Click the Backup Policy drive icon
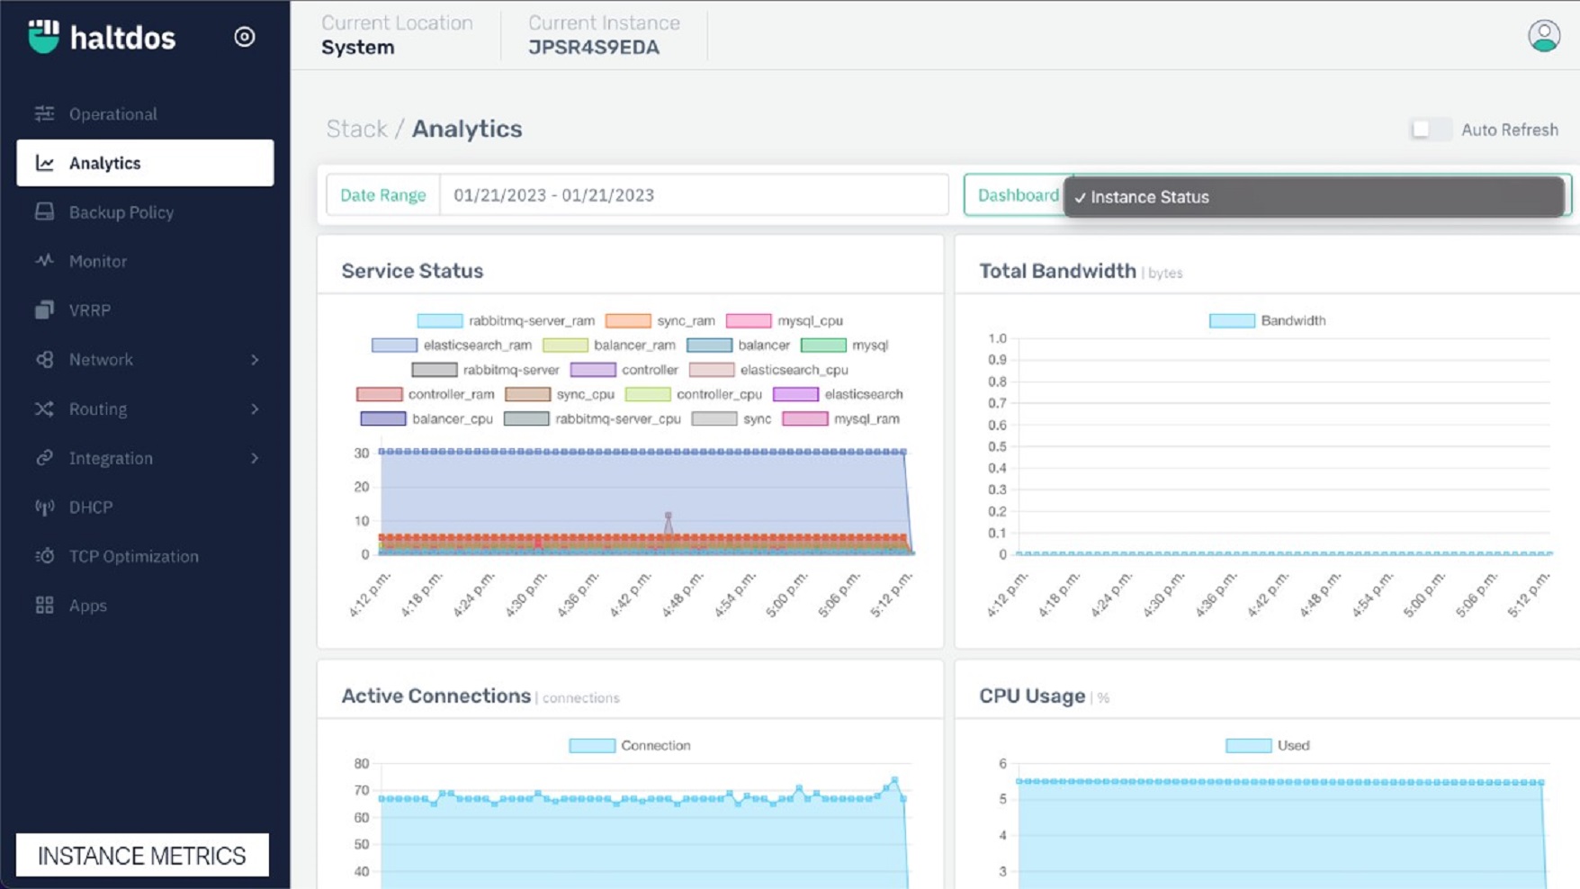The width and height of the screenshot is (1580, 889). pyautogui.click(x=44, y=211)
